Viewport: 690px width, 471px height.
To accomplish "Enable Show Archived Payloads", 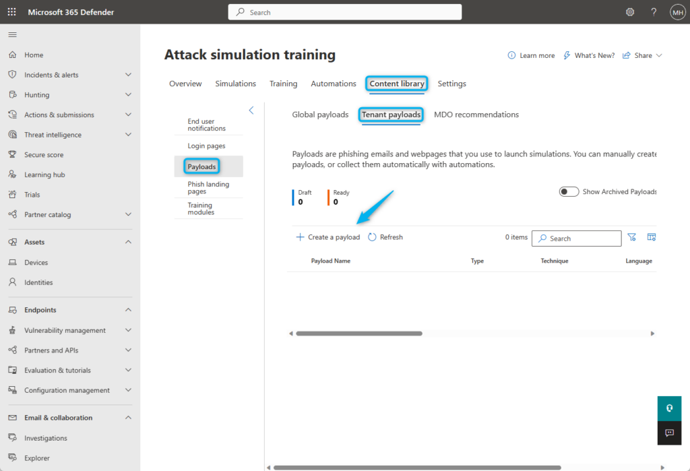I will coord(569,191).
